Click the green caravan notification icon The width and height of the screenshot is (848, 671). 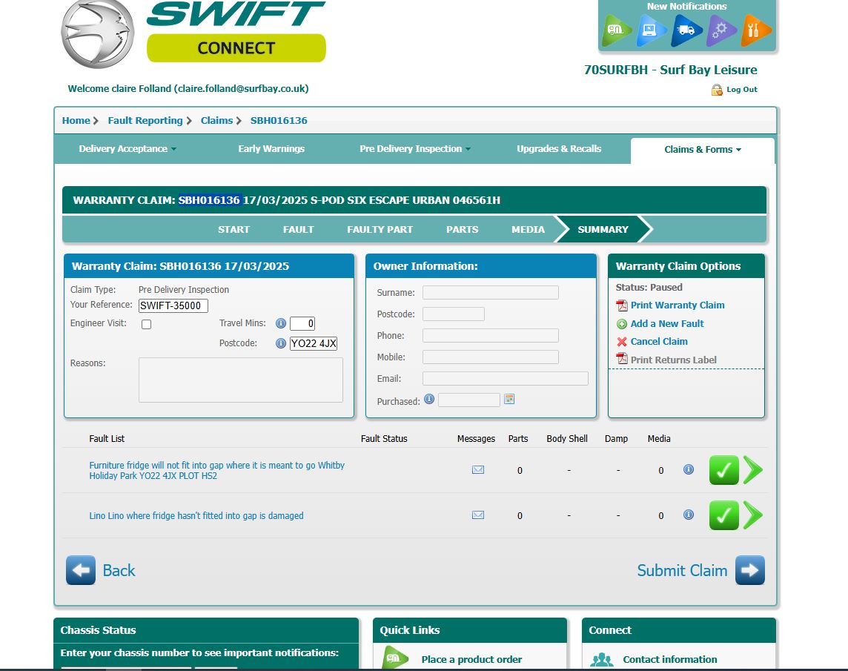[616, 30]
